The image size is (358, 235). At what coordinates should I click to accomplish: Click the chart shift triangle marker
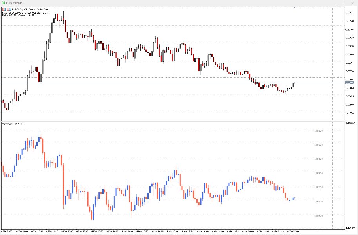coord(295,7)
